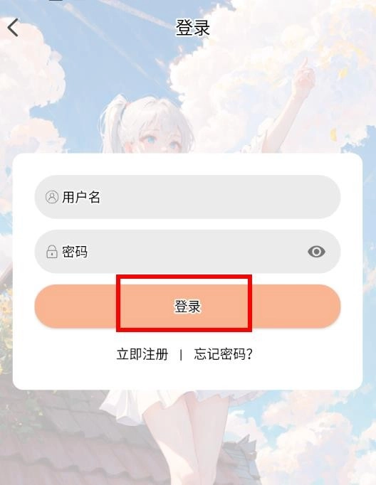Click the user avatar icon in username field
This screenshot has height=485, width=376.
click(52, 197)
